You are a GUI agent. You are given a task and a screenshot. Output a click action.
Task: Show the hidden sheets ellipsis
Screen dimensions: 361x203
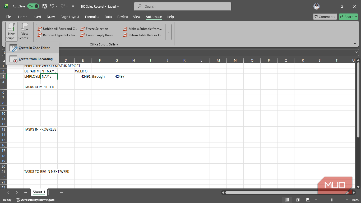click(x=25, y=192)
